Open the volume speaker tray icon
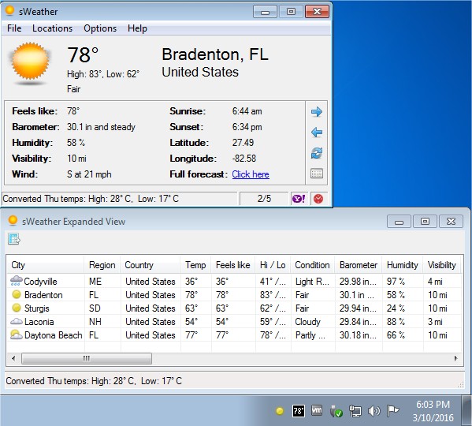 click(374, 411)
